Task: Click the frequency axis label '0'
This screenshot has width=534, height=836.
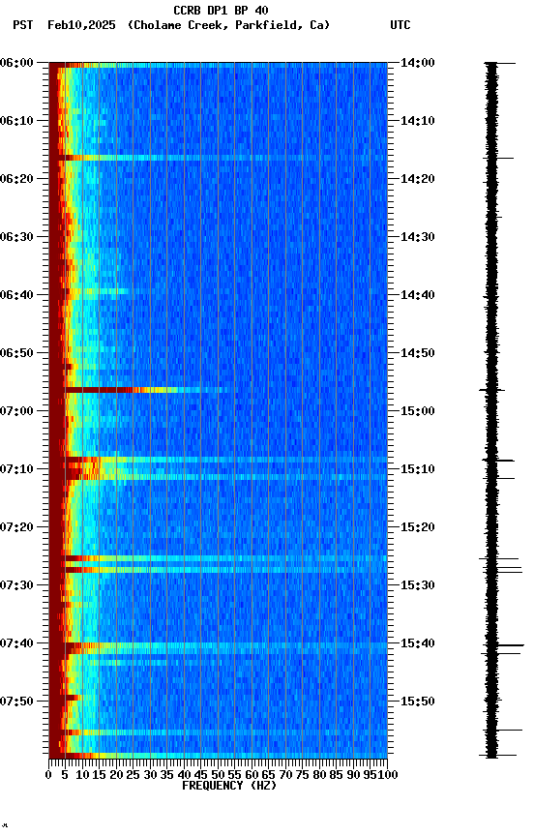Action: pyautogui.click(x=48, y=775)
